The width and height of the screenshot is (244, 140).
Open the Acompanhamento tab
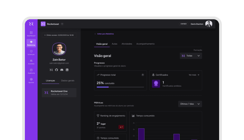coord(146,44)
